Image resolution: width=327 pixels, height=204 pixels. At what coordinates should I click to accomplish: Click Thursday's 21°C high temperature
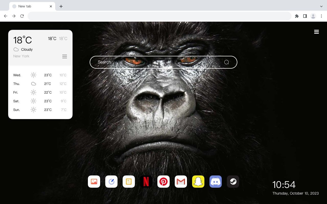point(48,84)
